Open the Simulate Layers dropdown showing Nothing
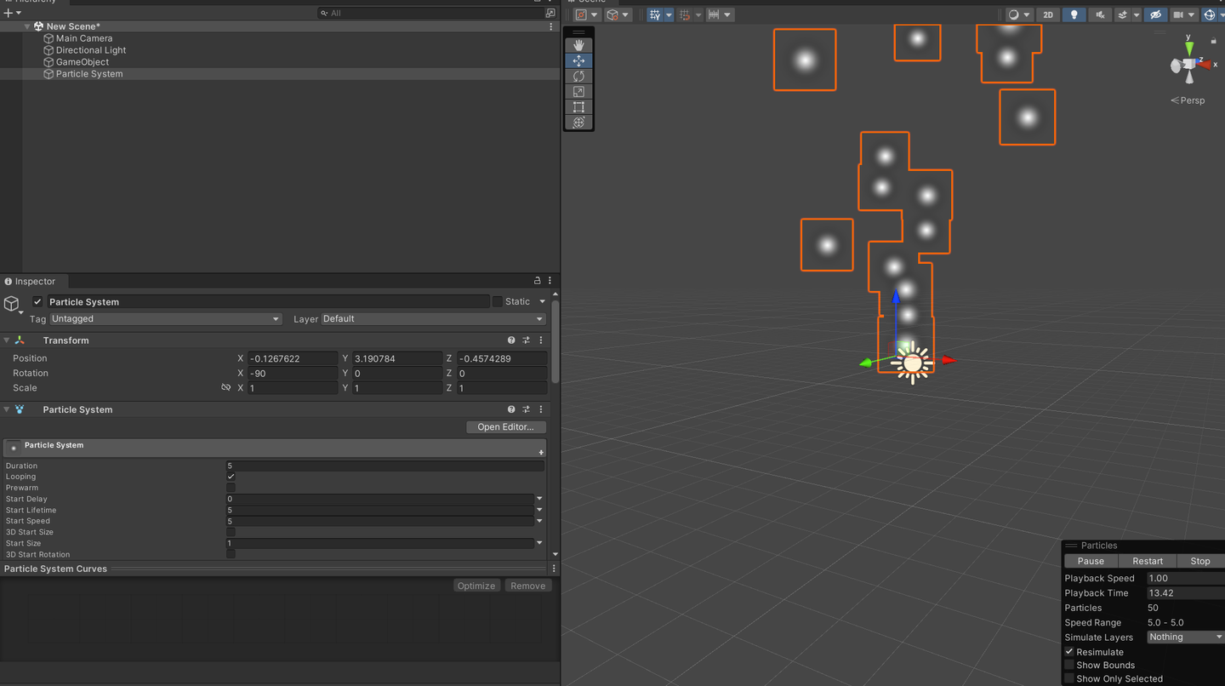Screen dimensions: 1225x686 [x=1184, y=637]
